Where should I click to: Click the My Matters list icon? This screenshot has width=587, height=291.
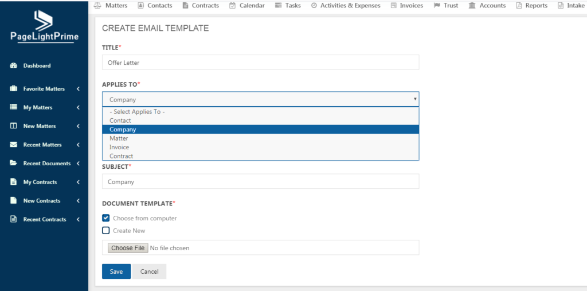click(x=14, y=107)
